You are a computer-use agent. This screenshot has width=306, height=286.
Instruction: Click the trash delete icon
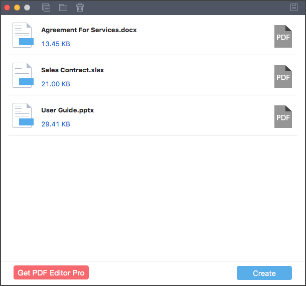[x=80, y=8]
